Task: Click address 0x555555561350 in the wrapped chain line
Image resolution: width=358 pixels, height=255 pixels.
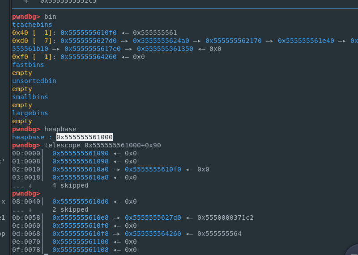Action: point(165,49)
